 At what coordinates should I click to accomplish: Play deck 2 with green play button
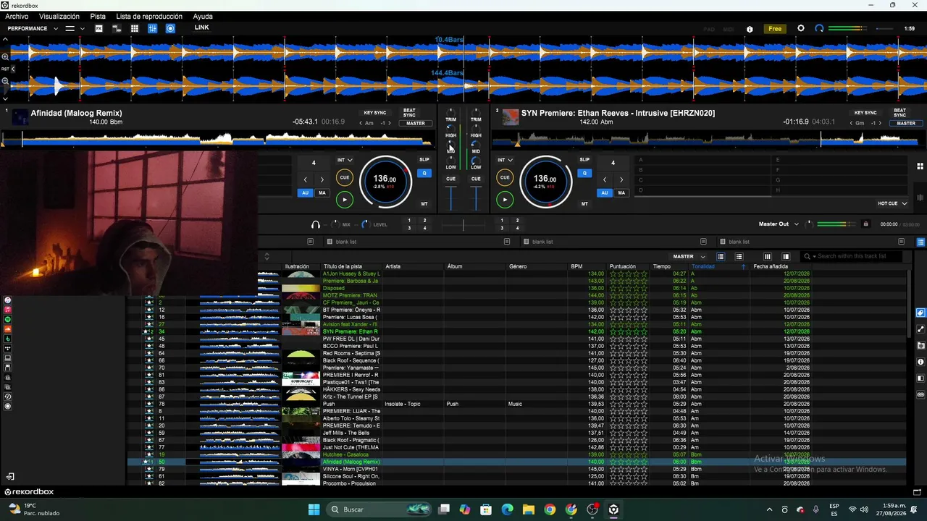pos(505,200)
